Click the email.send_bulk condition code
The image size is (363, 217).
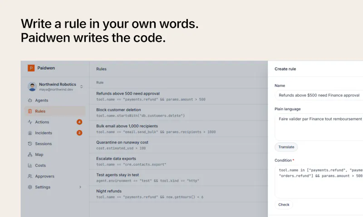(x=156, y=132)
